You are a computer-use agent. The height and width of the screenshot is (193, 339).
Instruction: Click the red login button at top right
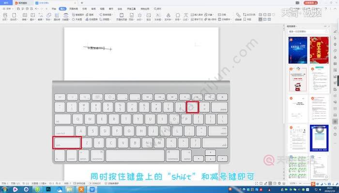(x=310, y=3)
